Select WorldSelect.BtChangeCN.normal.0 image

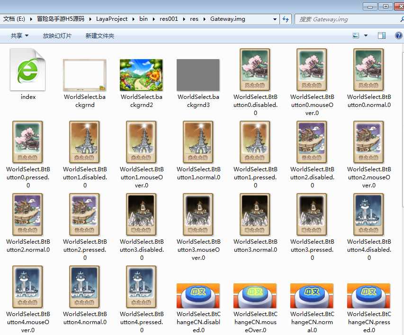(312, 296)
